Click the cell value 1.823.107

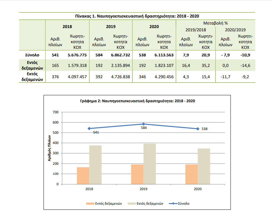[164, 65]
